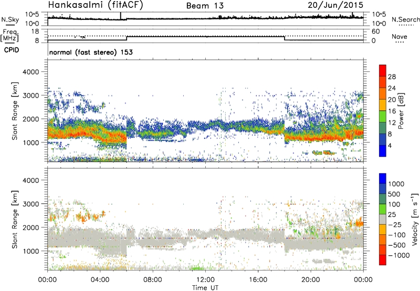Click the 'Nave' legend label
Screen dimensions: 420x291
click(400, 37)
